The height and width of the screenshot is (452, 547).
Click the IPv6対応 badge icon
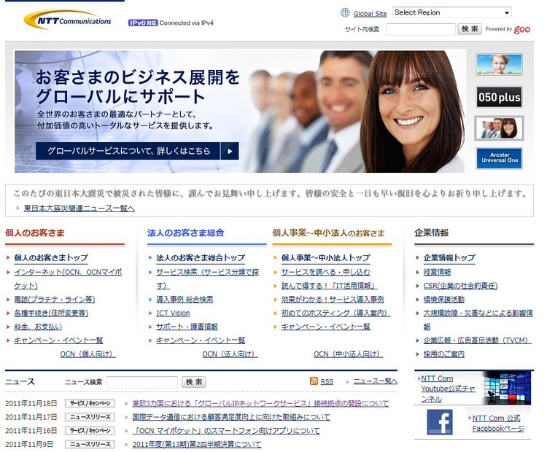coord(143,23)
